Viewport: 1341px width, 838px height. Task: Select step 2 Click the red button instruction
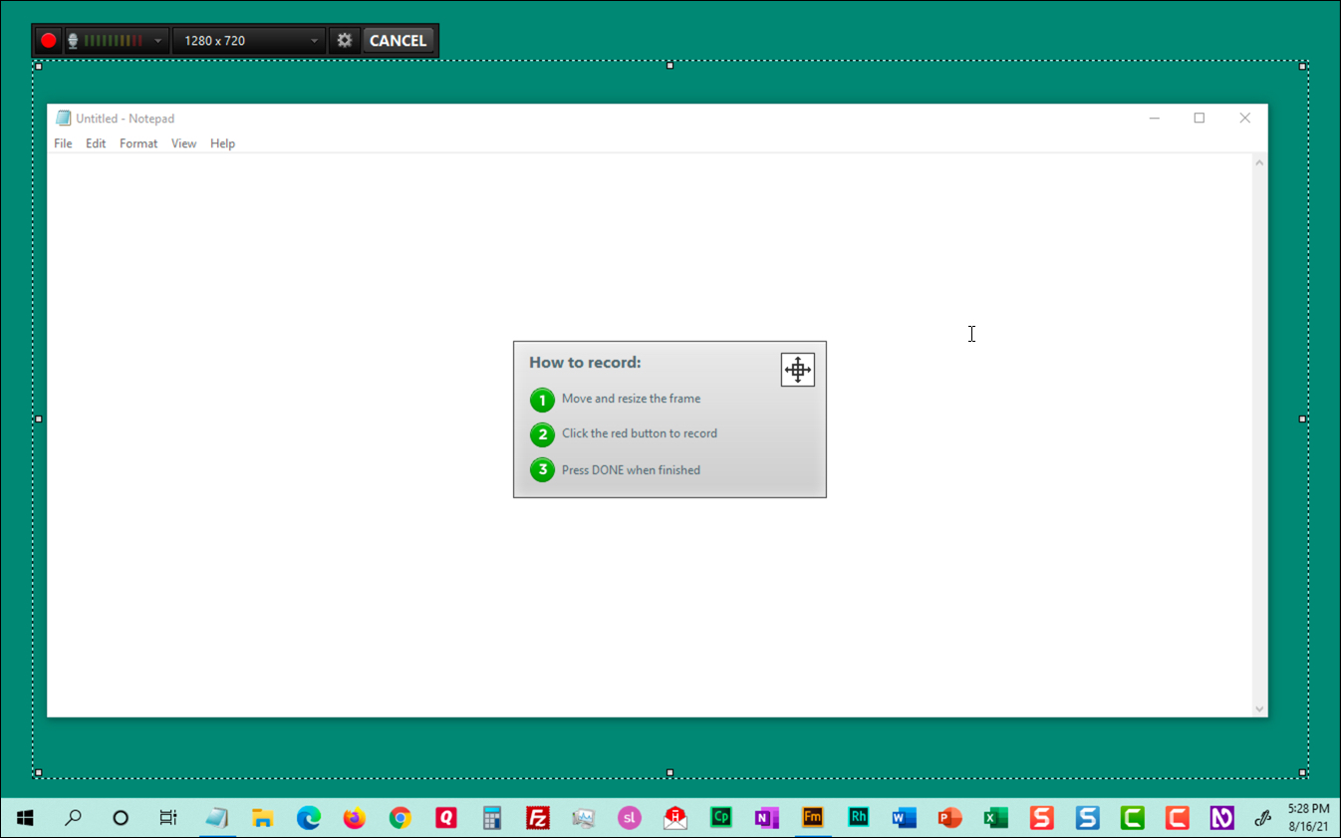[639, 433]
